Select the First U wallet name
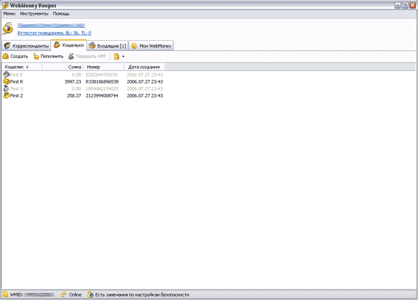Viewport: 418px width, 300px height. [17, 88]
